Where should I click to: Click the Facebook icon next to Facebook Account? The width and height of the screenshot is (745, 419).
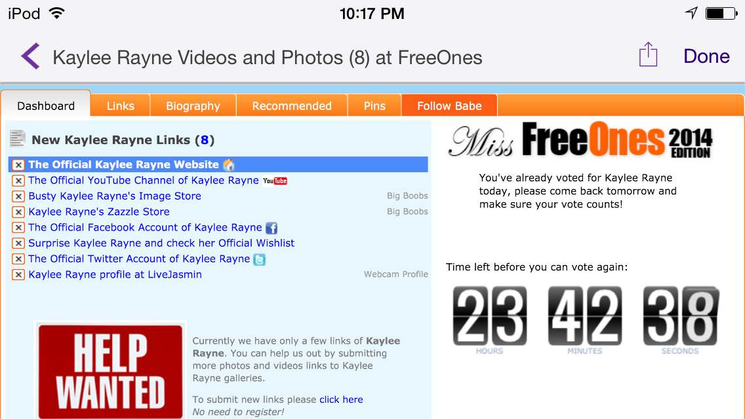[272, 228]
